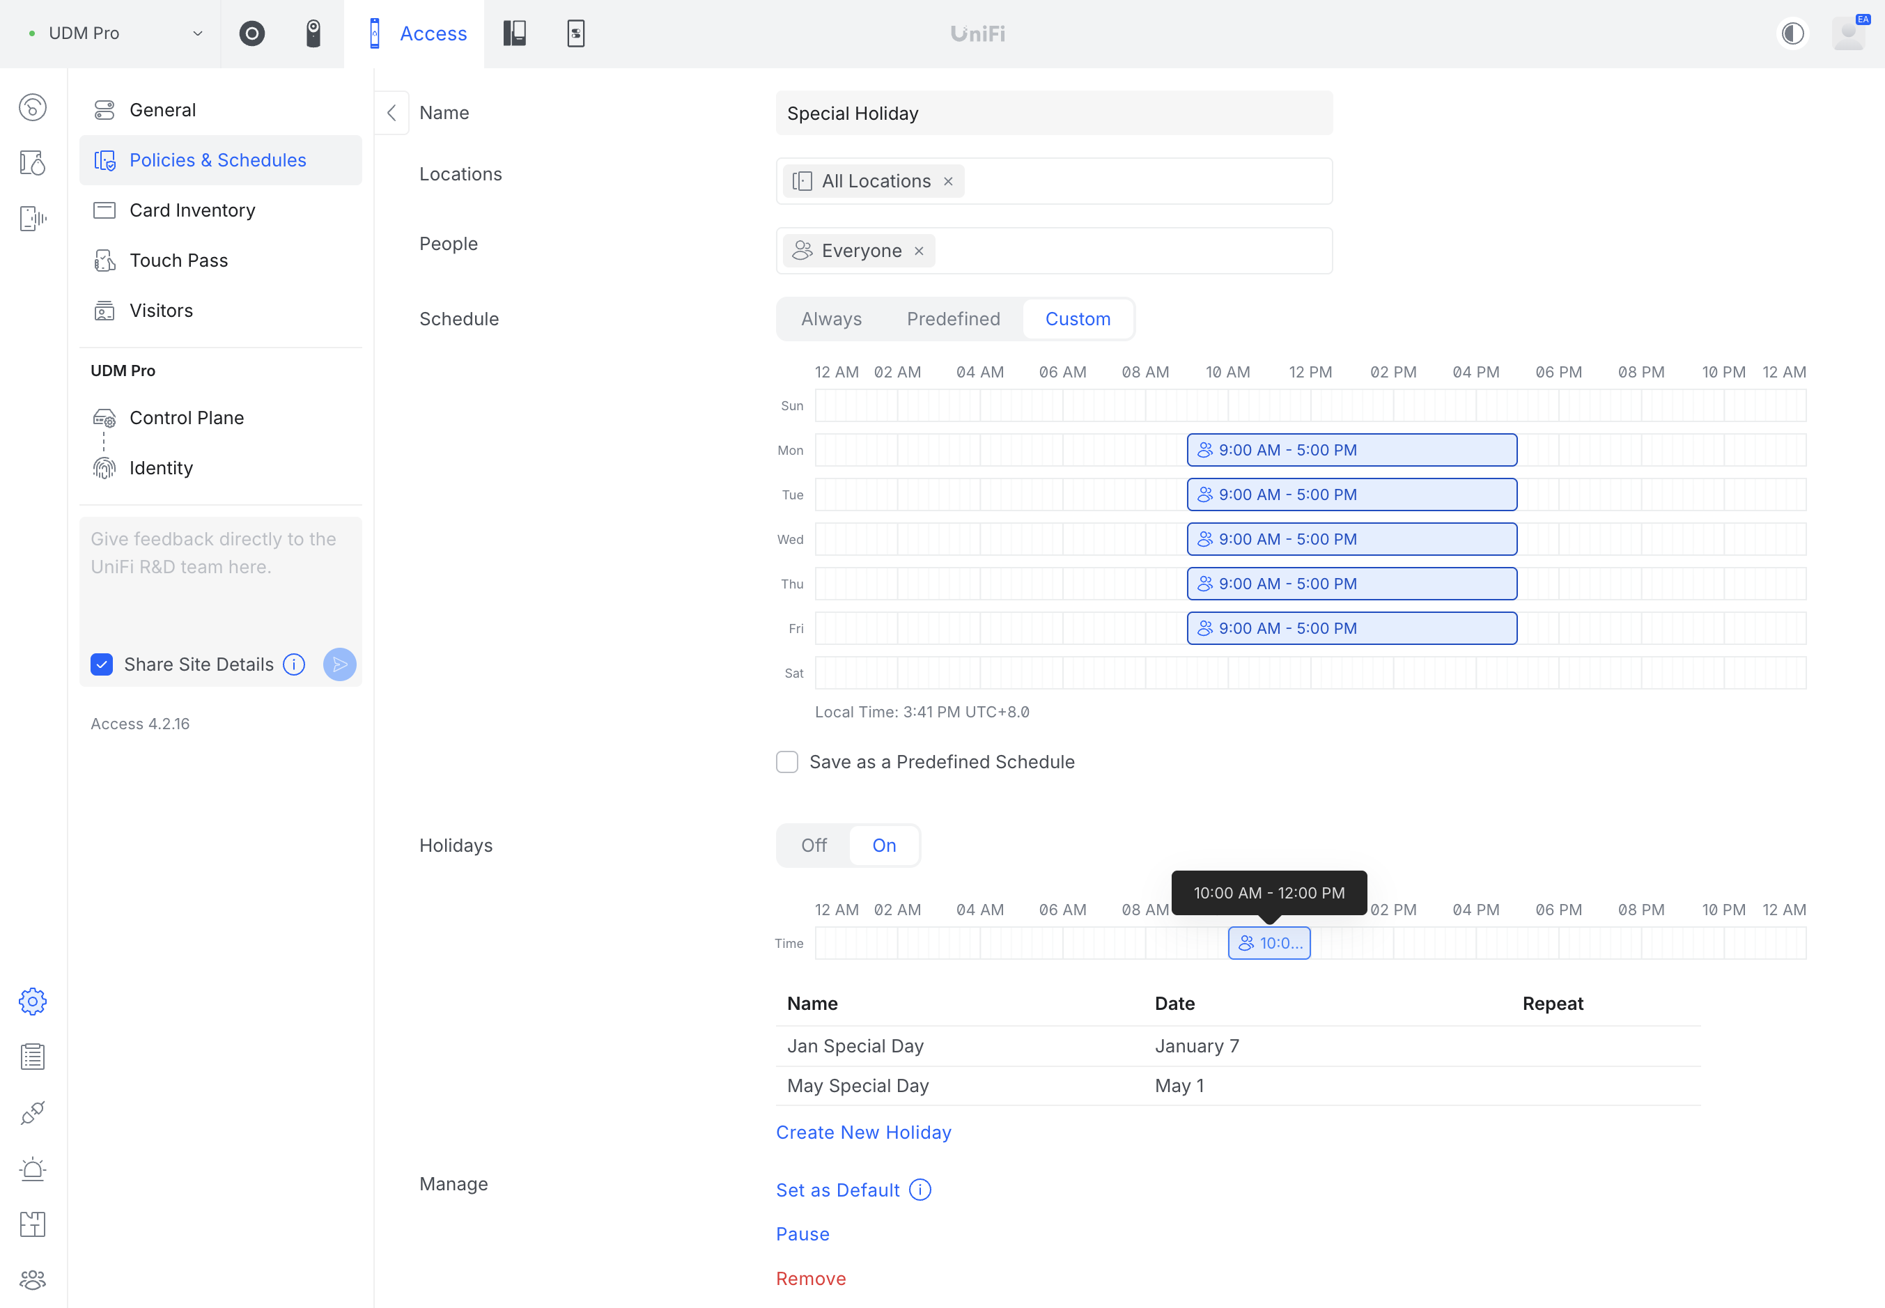Collapse the panel with the back chevron
The width and height of the screenshot is (1885, 1308).
coord(391,113)
